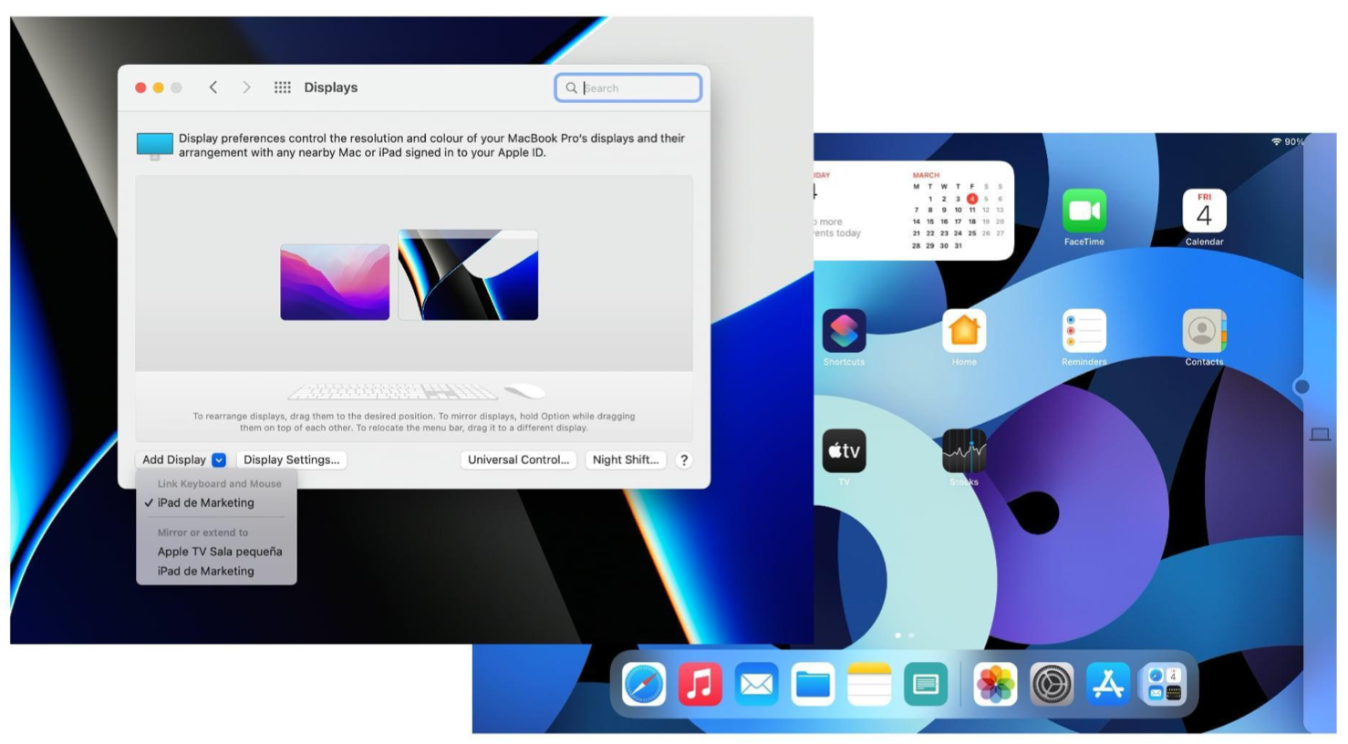Go forward in System Preferences
The image size is (1348, 744).
coord(246,88)
